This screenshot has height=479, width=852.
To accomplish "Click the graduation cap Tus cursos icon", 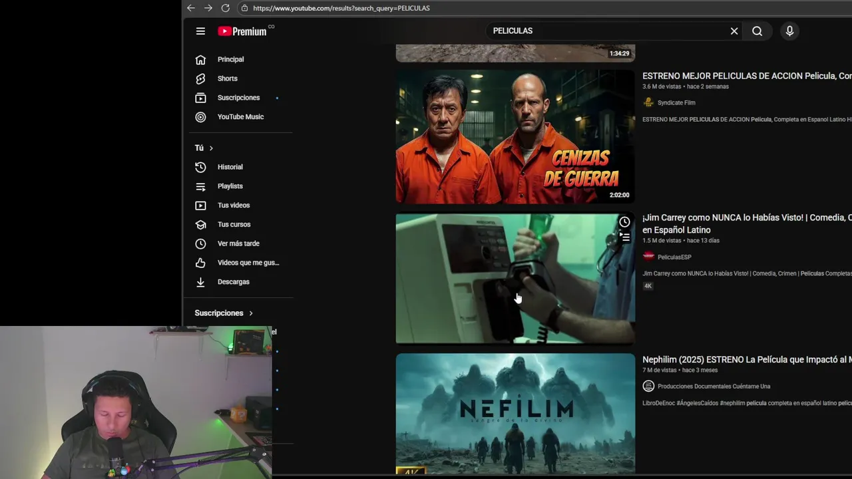I will (x=200, y=224).
